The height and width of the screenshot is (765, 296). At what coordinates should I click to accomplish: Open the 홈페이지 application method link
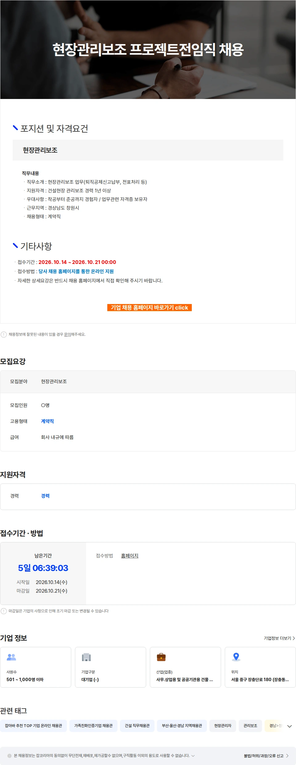point(130,556)
